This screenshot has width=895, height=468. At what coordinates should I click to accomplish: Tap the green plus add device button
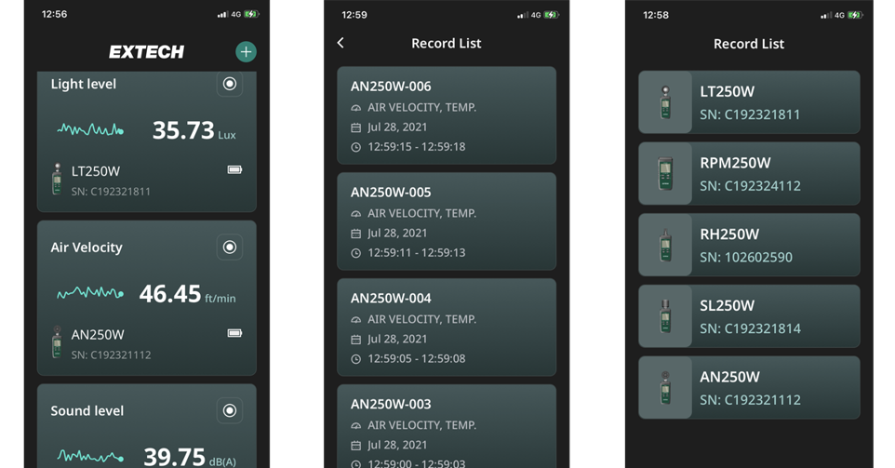click(246, 52)
